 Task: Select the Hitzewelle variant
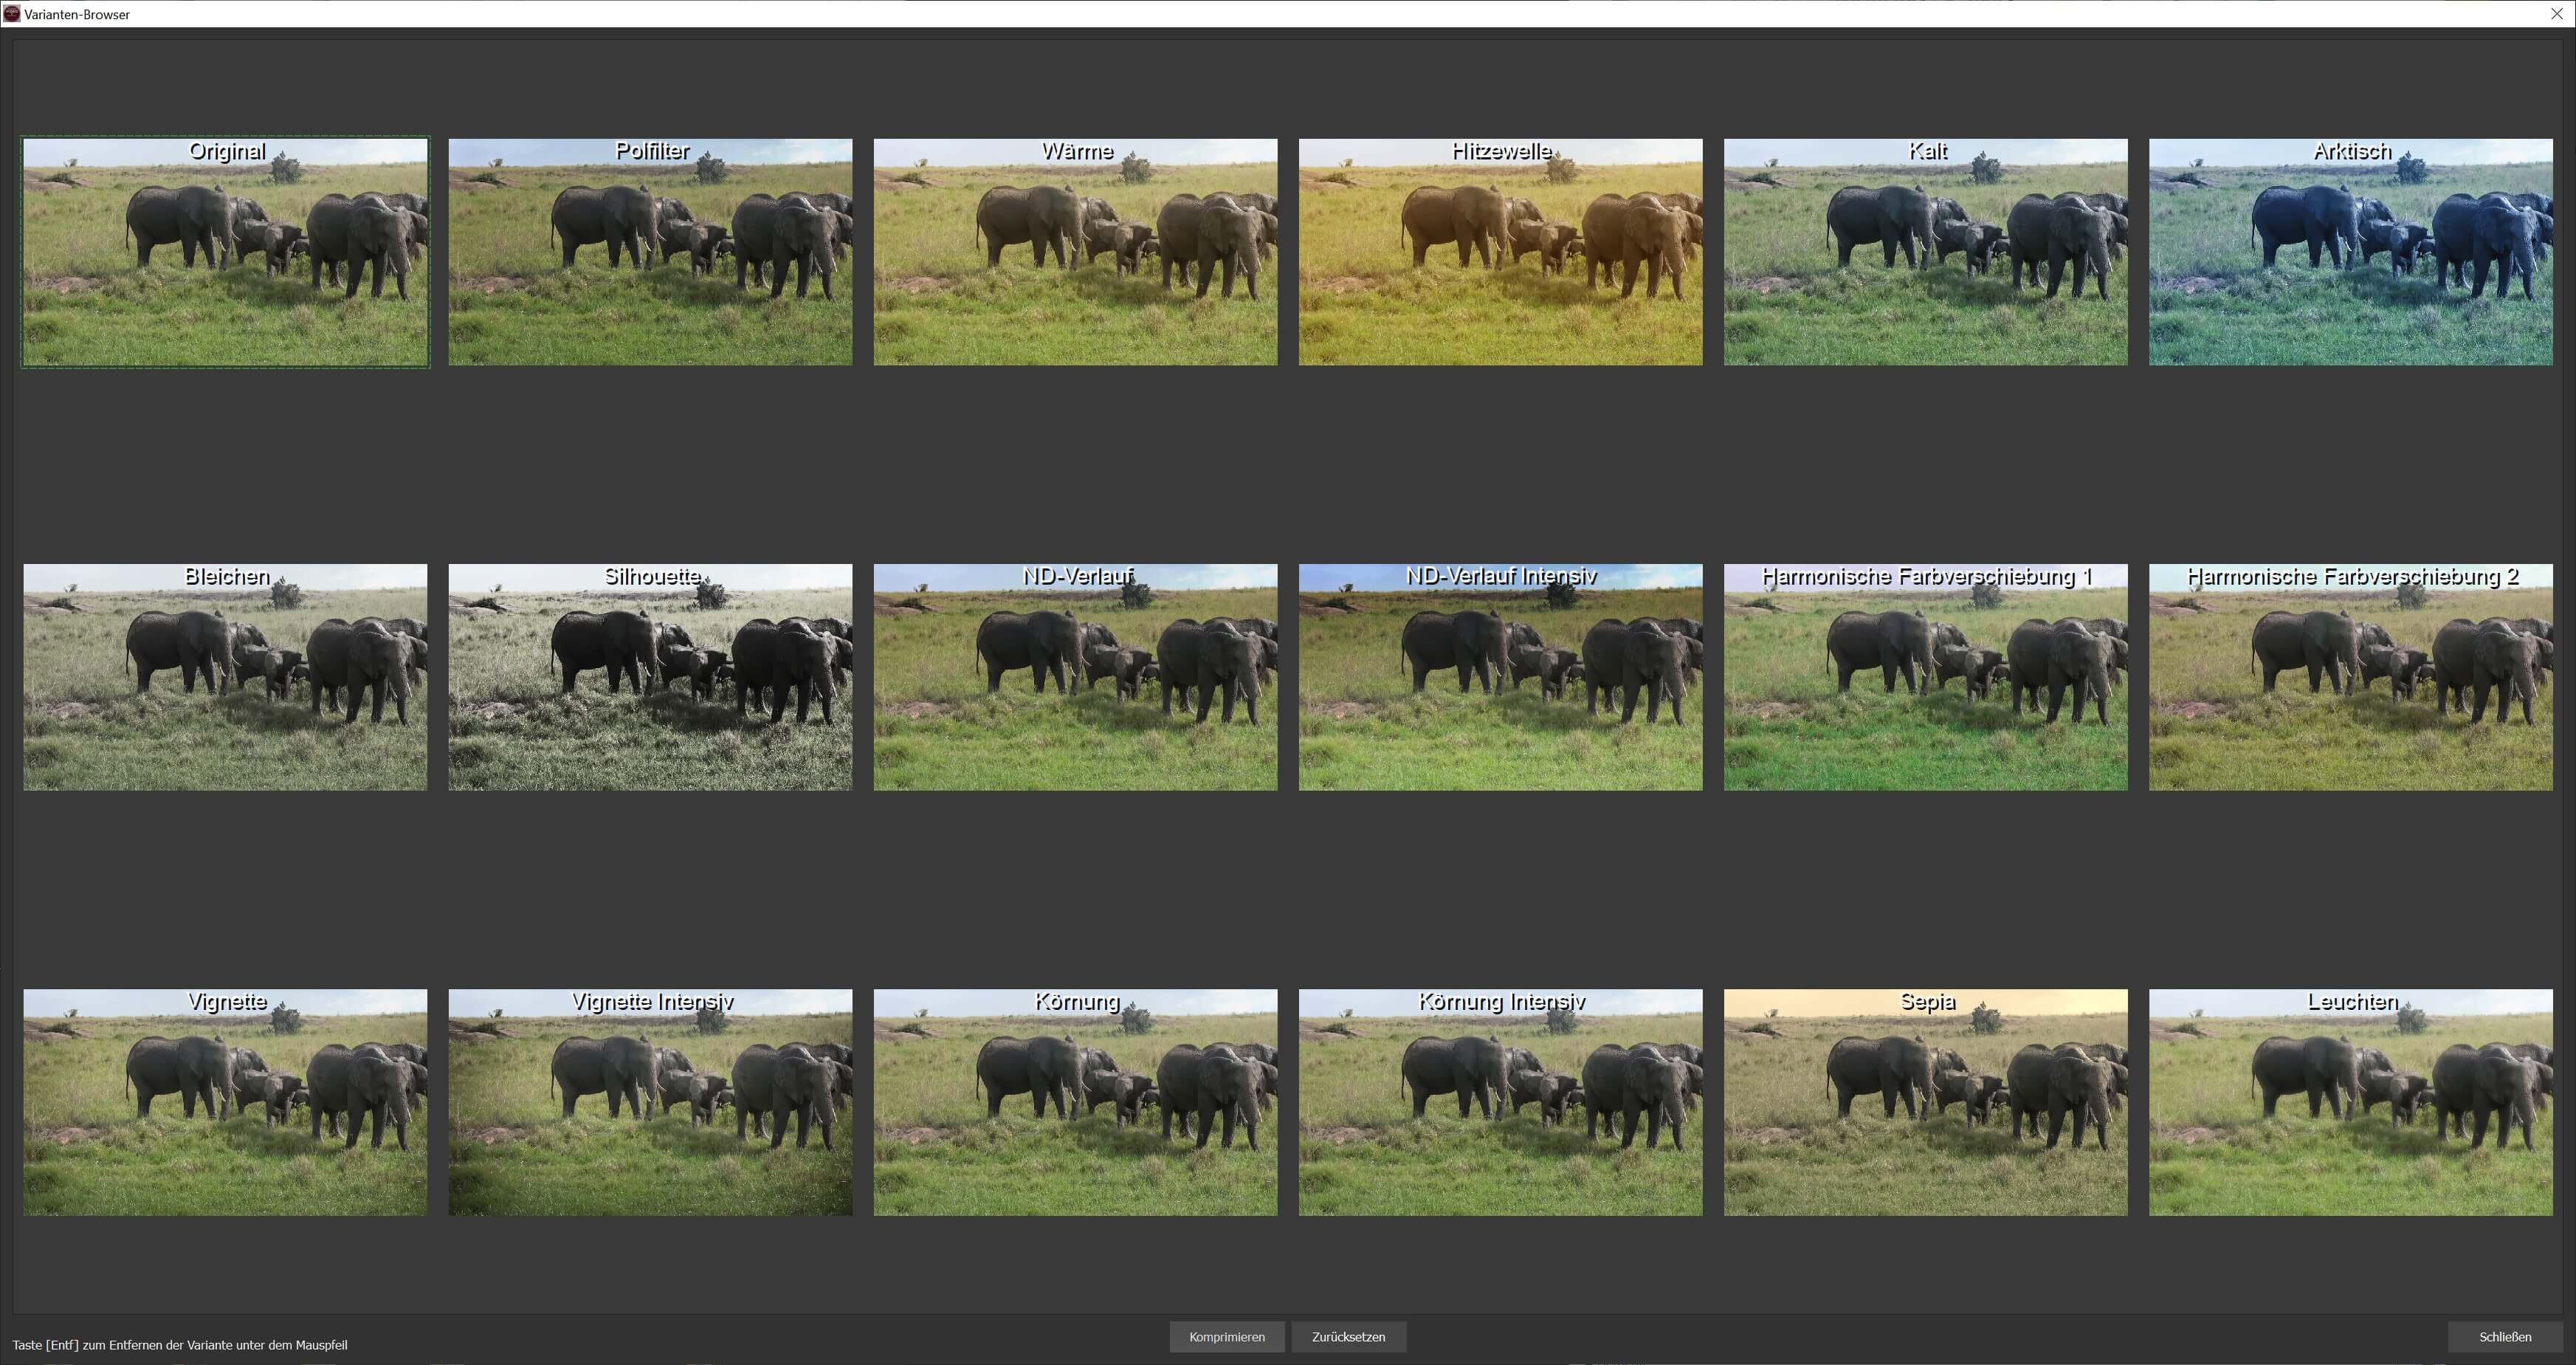point(1500,252)
